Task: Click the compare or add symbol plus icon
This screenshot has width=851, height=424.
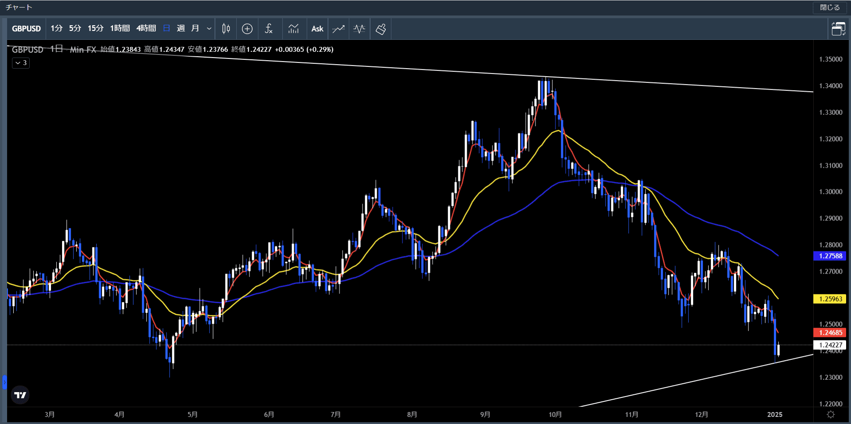Action: click(x=247, y=29)
